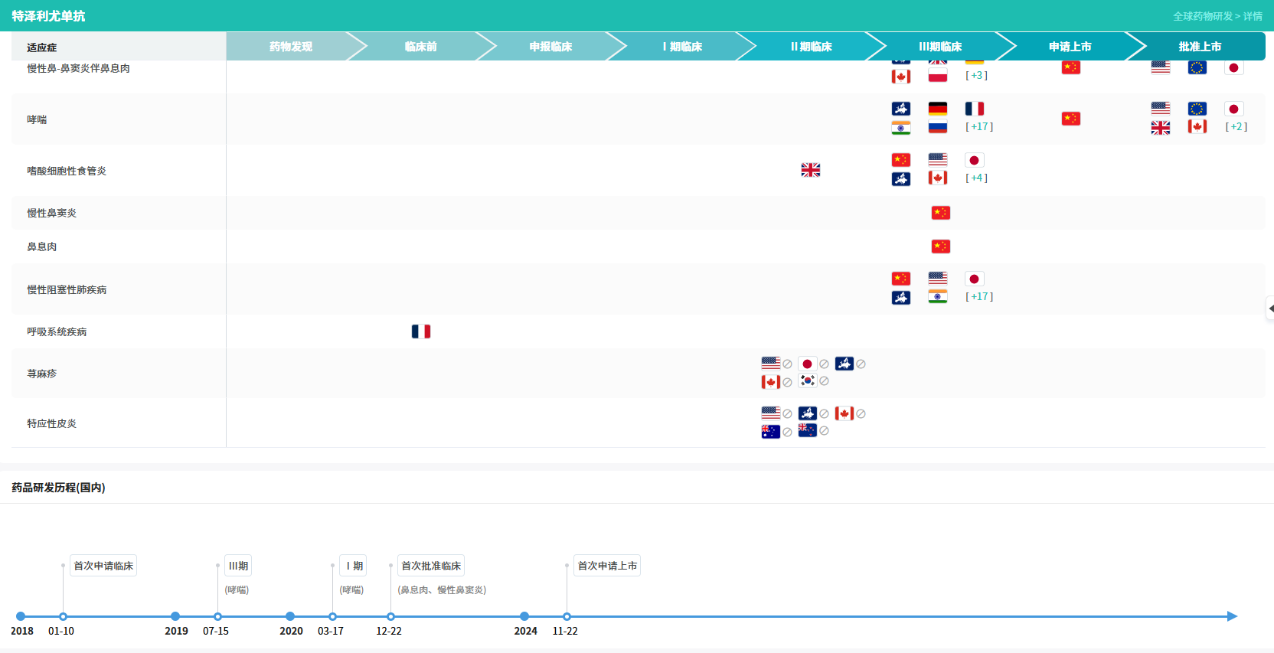Expand [+17] more countries in 慢性阻塞性肺疾病 row

pyautogui.click(x=979, y=297)
